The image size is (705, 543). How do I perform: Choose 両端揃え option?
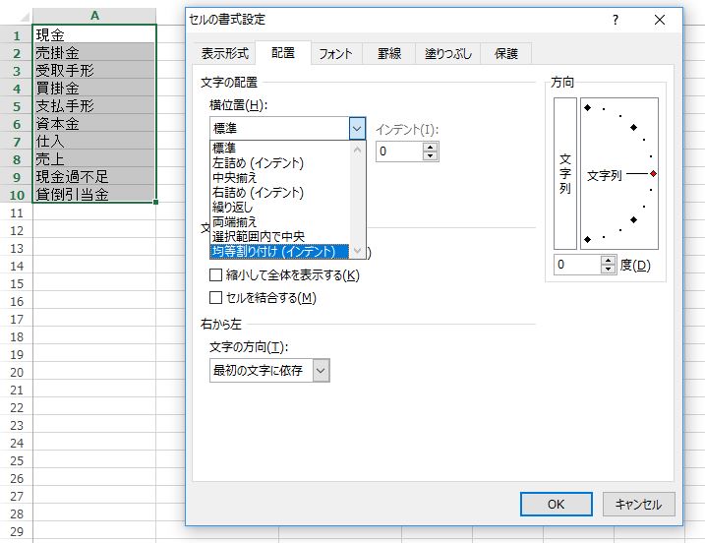[x=279, y=221]
